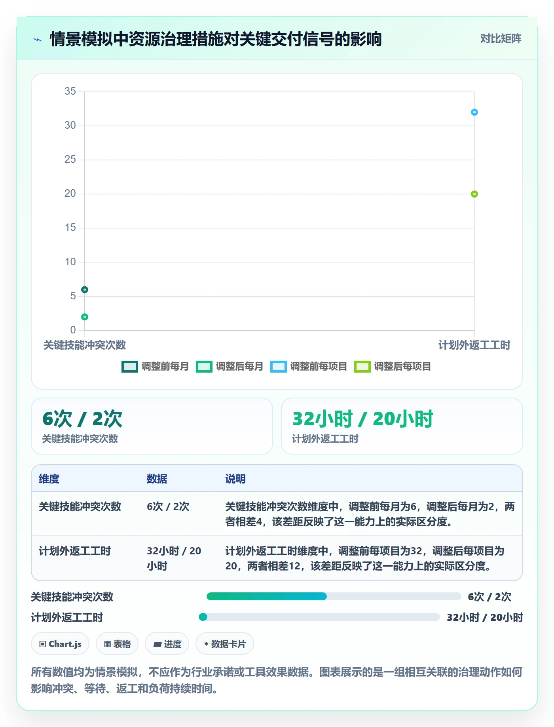Click the 说明 table column header

click(235, 479)
